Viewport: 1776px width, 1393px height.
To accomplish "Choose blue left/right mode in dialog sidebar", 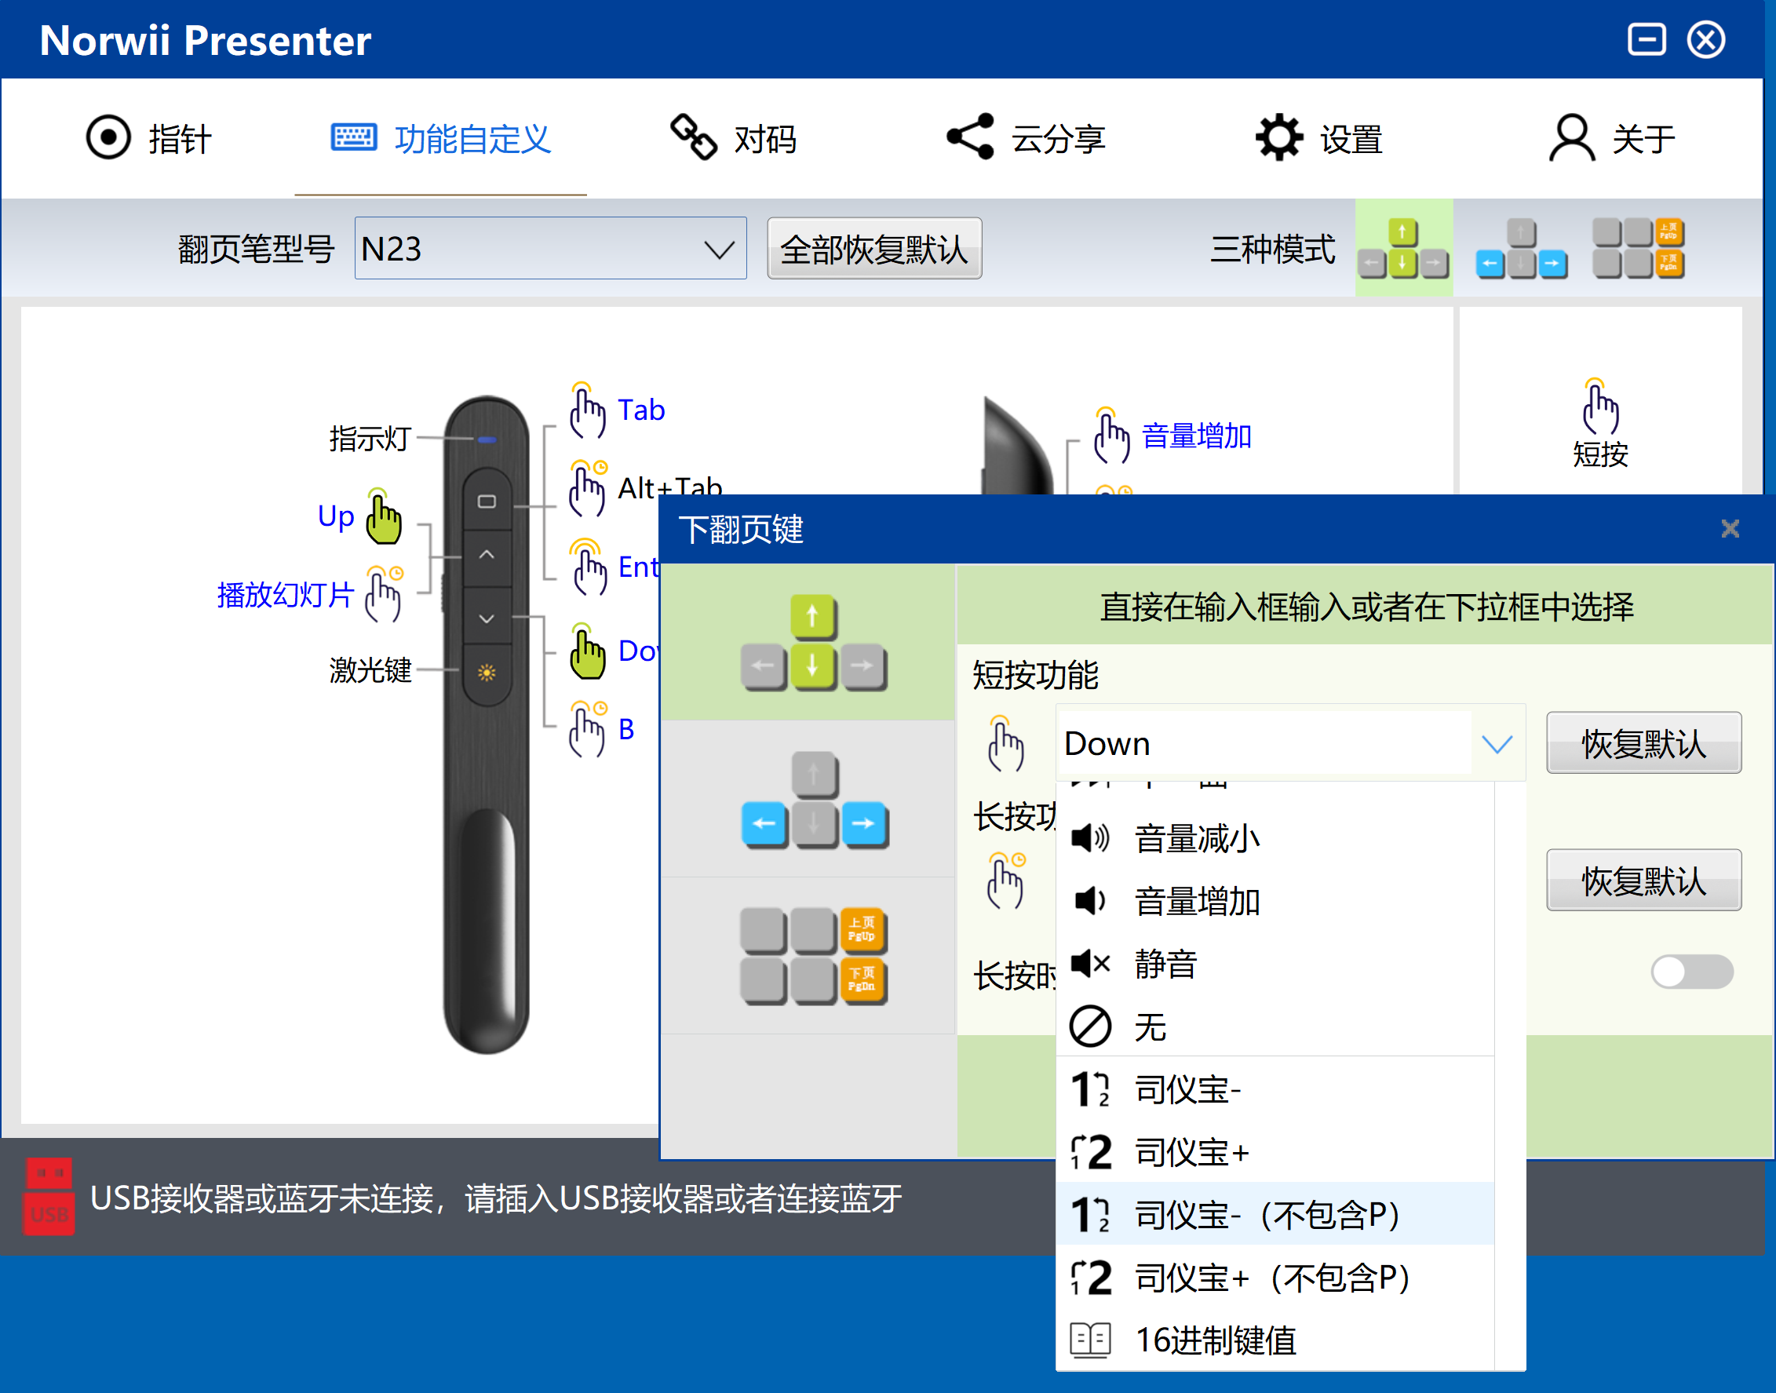I will click(x=808, y=799).
